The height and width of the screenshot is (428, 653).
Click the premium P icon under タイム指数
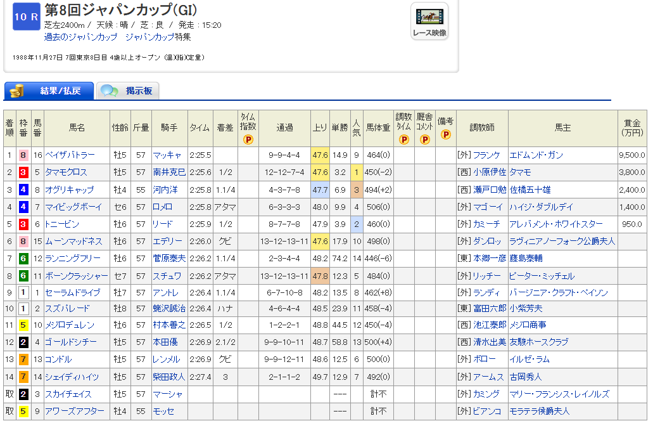point(248,139)
